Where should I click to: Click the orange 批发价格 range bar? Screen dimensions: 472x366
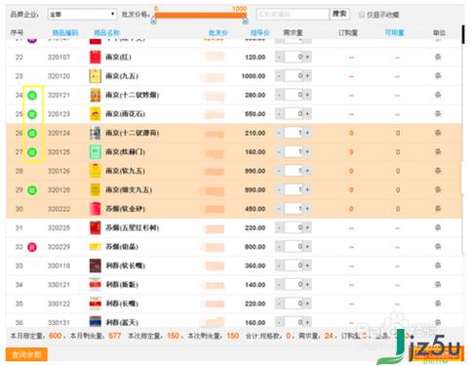200,15
